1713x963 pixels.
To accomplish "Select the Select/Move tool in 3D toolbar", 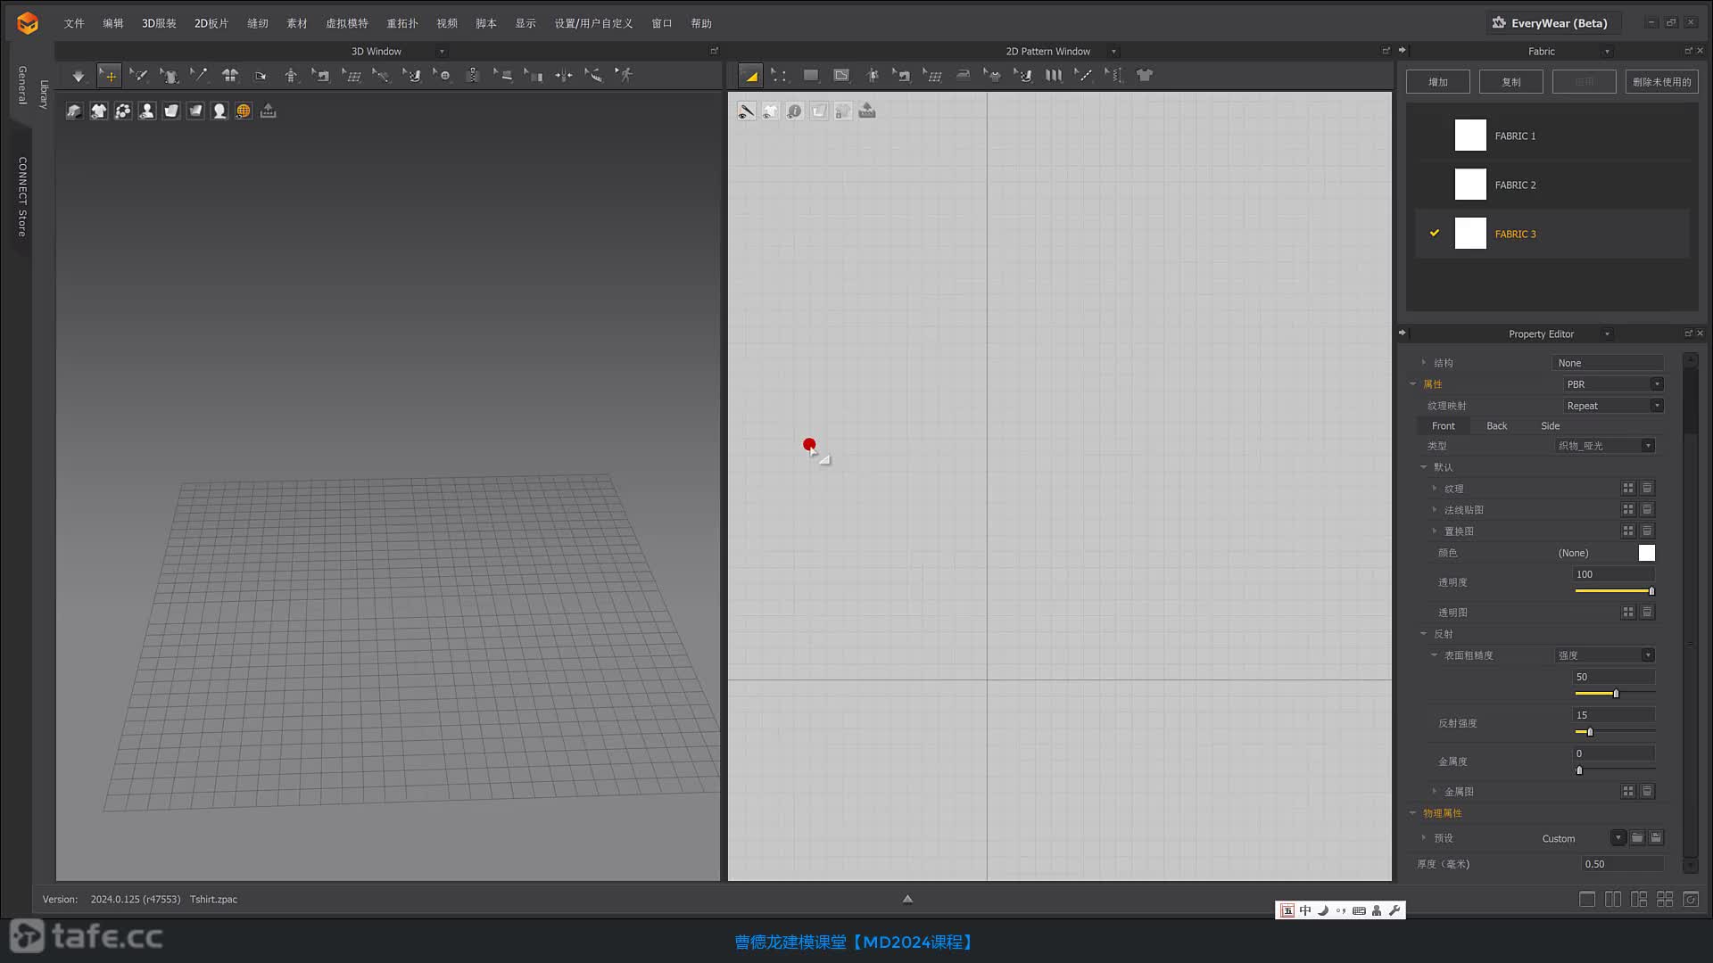I will [x=109, y=76].
